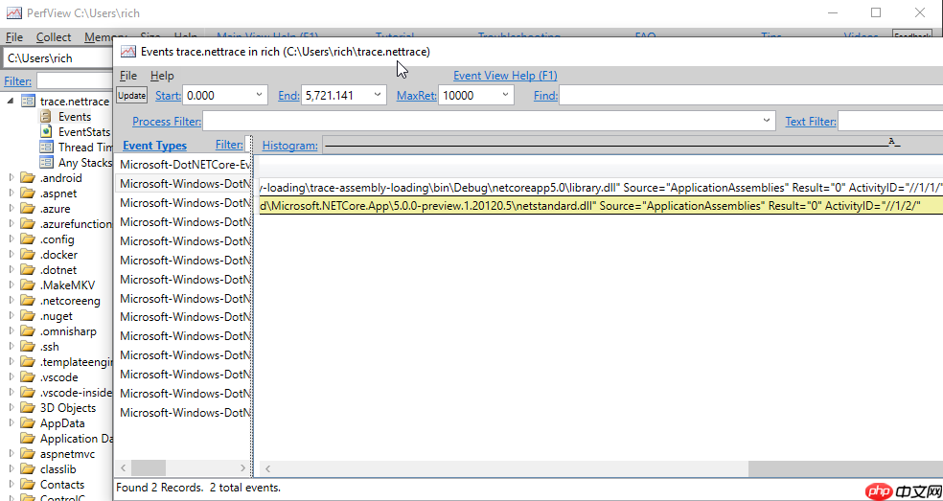The image size is (943, 501).
Task: Click the Thread Time item icon
Action: pos(46,148)
